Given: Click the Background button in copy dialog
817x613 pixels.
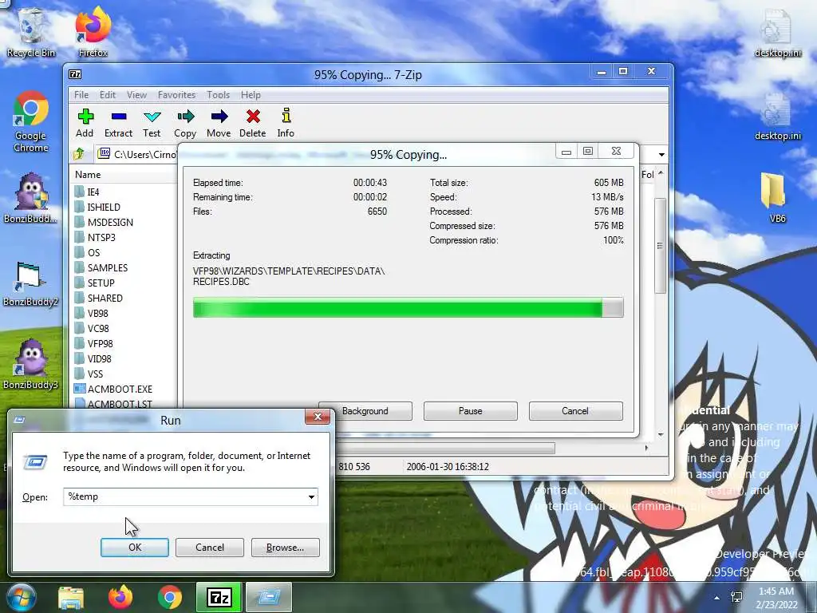Looking at the screenshot, I should [365, 411].
